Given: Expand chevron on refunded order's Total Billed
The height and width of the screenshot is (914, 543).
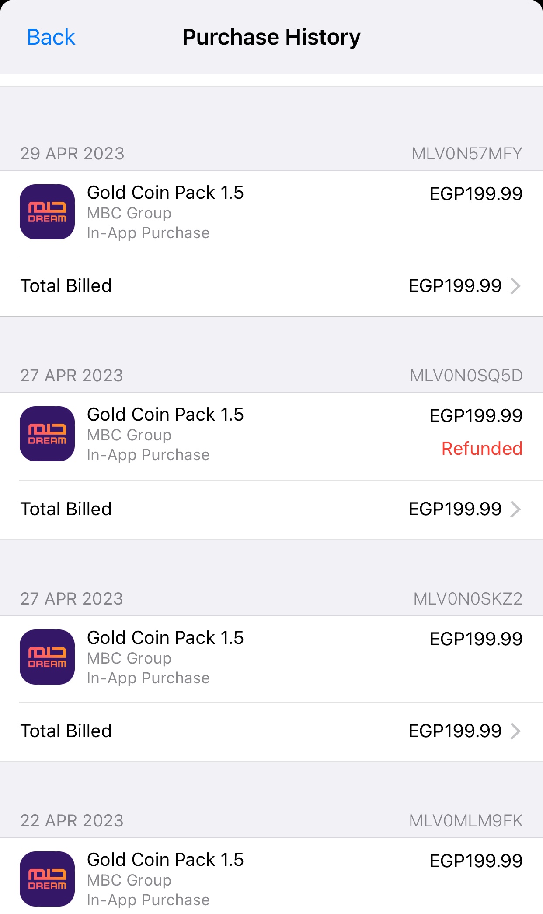Looking at the screenshot, I should pyautogui.click(x=516, y=510).
